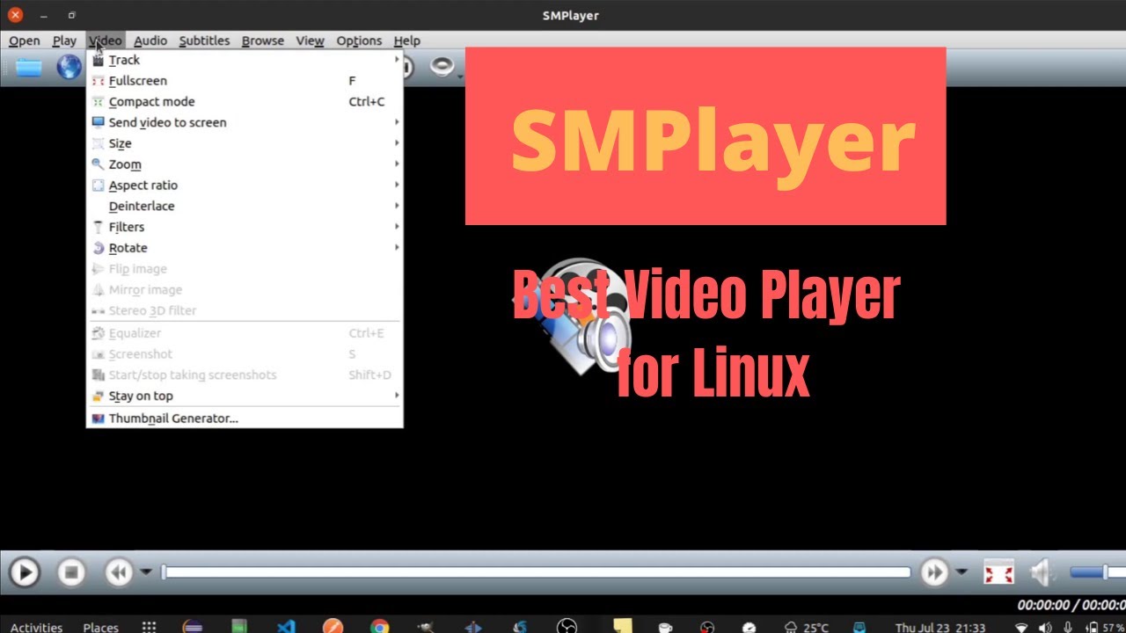1126x633 pixels.
Task: Open the Help menu
Action: [x=406, y=40]
